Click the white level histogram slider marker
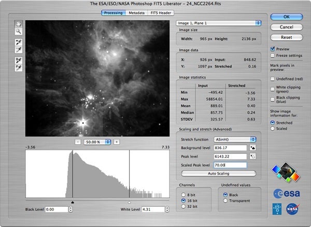The width and height of the screenshot is (311, 227). 129,202
